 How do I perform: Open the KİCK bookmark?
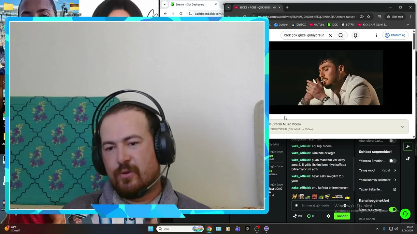point(333,25)
